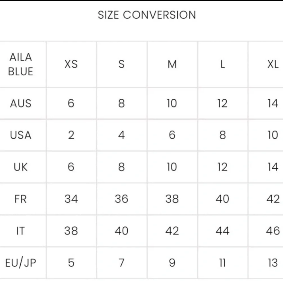Select FR size 38 under M
283x283 pixels.
pos(172,199)
